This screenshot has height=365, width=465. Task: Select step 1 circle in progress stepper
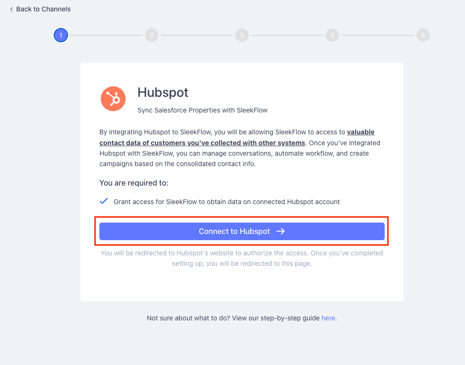(x=61, y=35)
